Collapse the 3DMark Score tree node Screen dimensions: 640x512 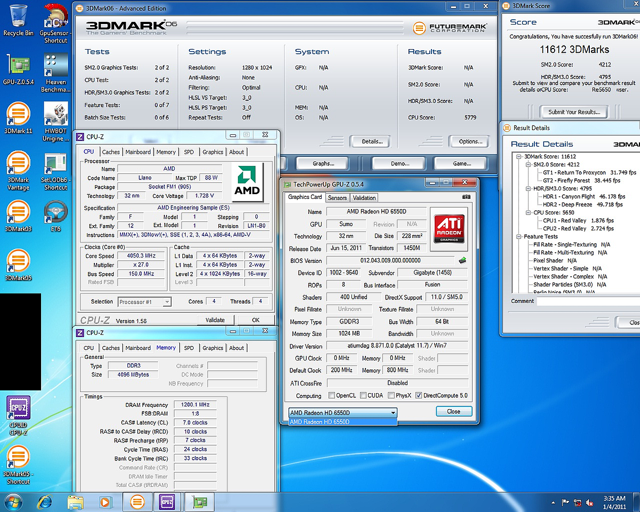point(520,157)
